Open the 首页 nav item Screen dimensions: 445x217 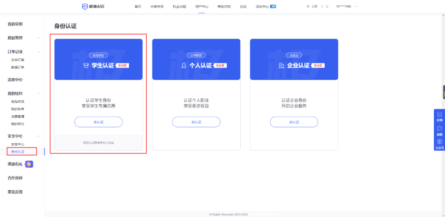click(x=138, y=7)
